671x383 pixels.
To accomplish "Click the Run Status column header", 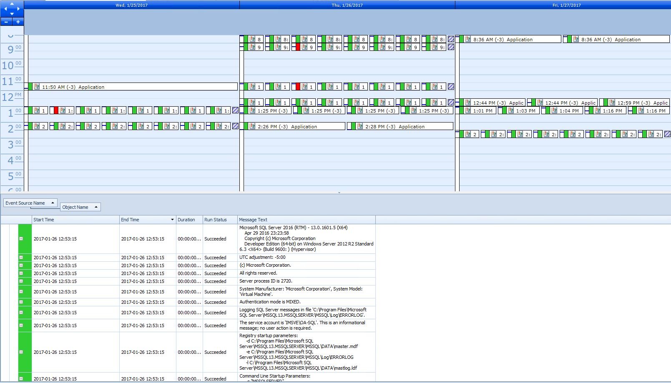I will pos(220,220).
